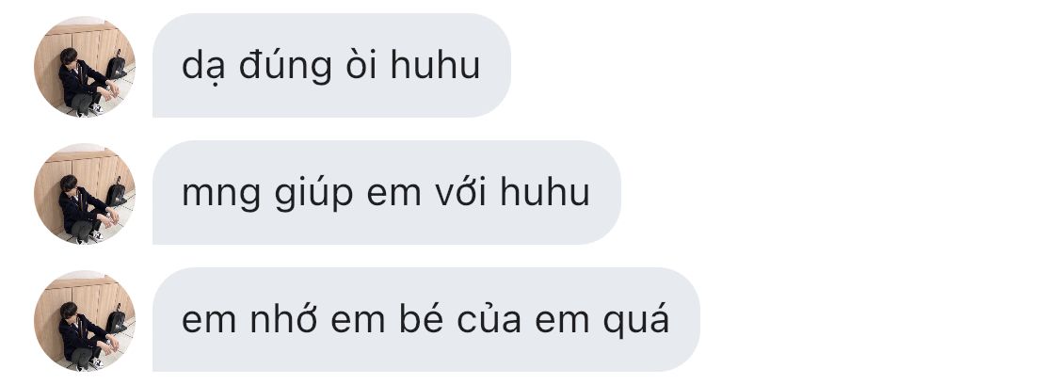Click the word "giúp" in the second message
Image resolution: width=1059 pixels, height=385 pixels.
tap(313, 193)
